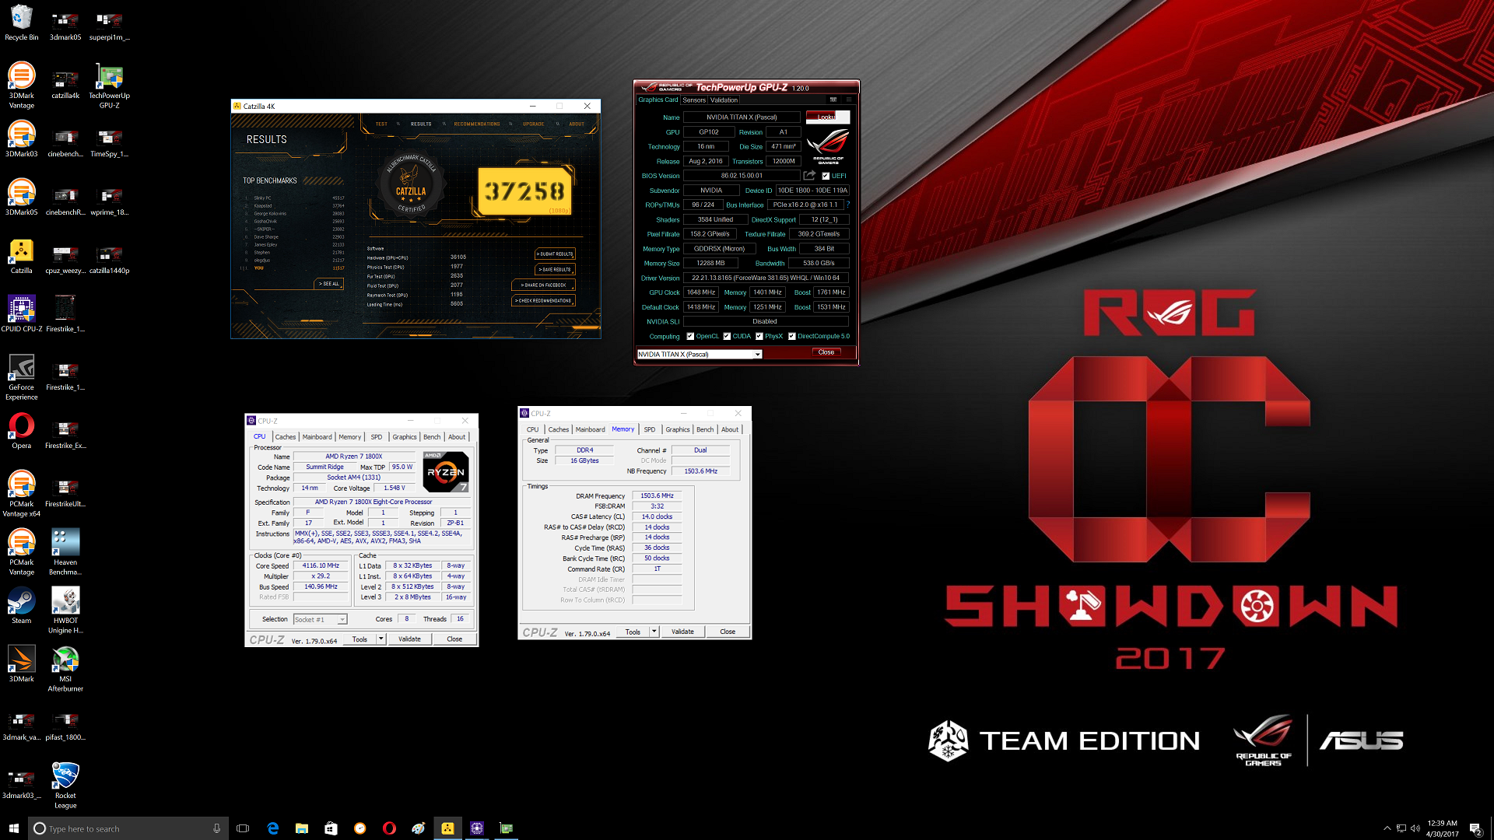Click the Close button in GPU-Z
The image size is (1494, 840).
(826, 352)
